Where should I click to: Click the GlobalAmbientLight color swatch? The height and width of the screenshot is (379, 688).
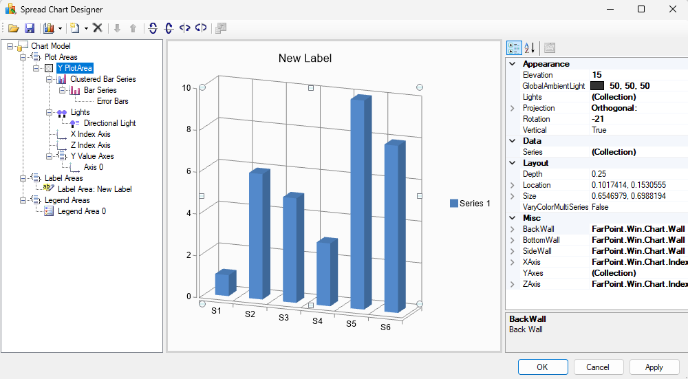(597, 86)
